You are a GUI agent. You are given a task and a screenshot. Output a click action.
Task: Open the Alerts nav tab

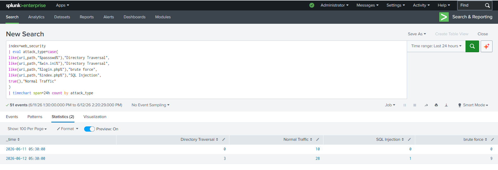coord(109,17)
